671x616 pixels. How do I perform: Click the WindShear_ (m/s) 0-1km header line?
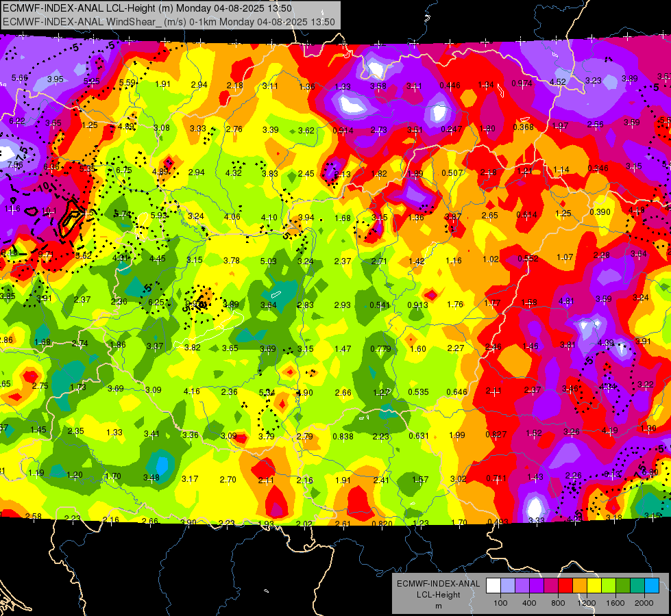click(169, 22)
